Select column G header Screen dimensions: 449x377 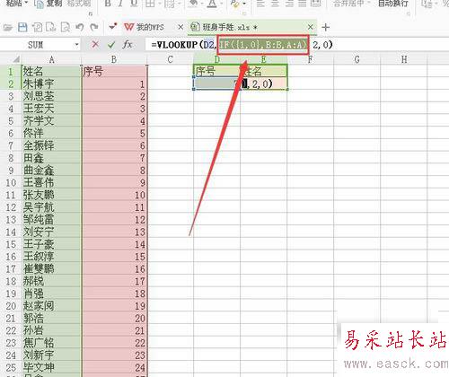pos(357,59)
